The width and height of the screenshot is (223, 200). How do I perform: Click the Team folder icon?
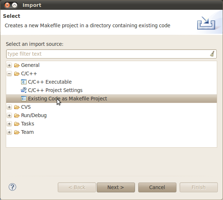point(17,132)
